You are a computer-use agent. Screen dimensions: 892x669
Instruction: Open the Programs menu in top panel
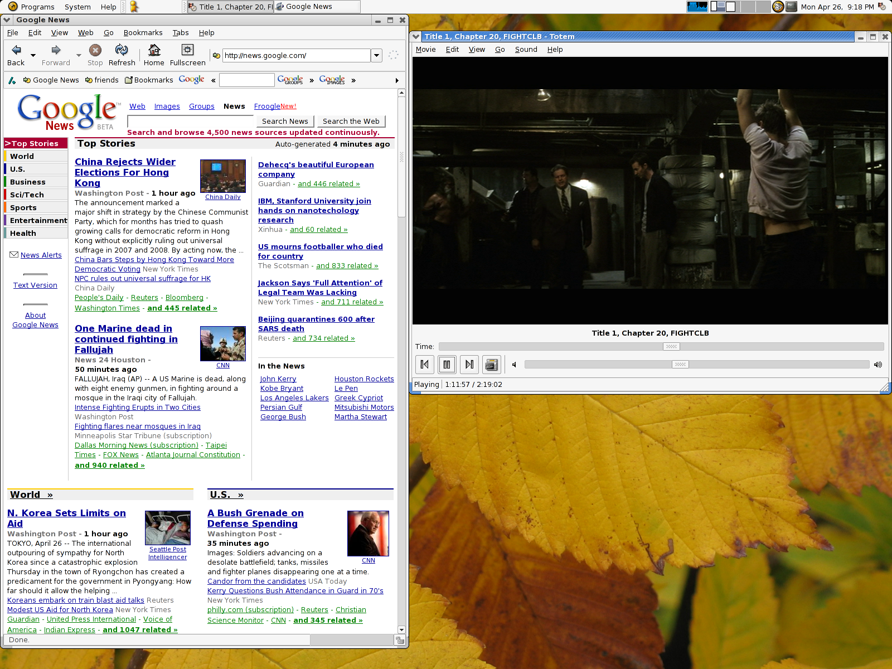pos(37,7)
